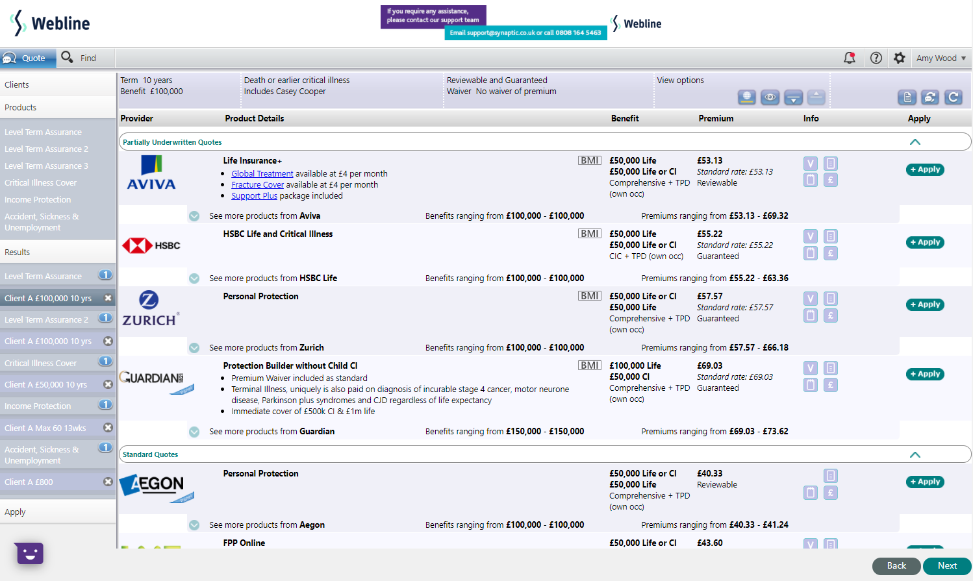Click the V info icon in Guardian row
The height and width of the screenshot is (581, 973).
(x=810, y=368)
